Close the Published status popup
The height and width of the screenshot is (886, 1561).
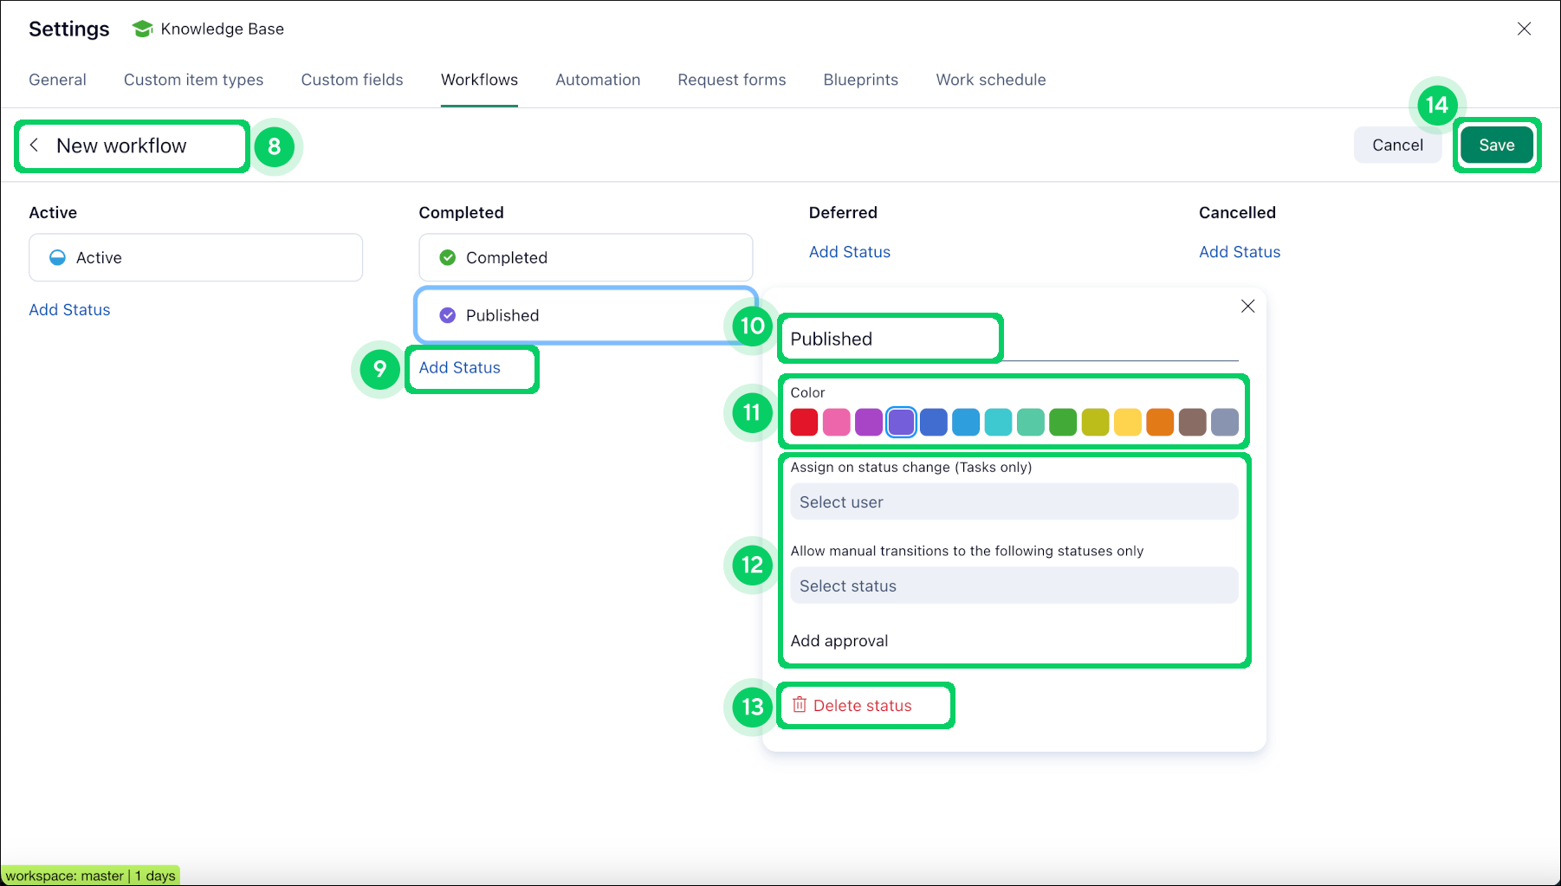point(1247,306)
